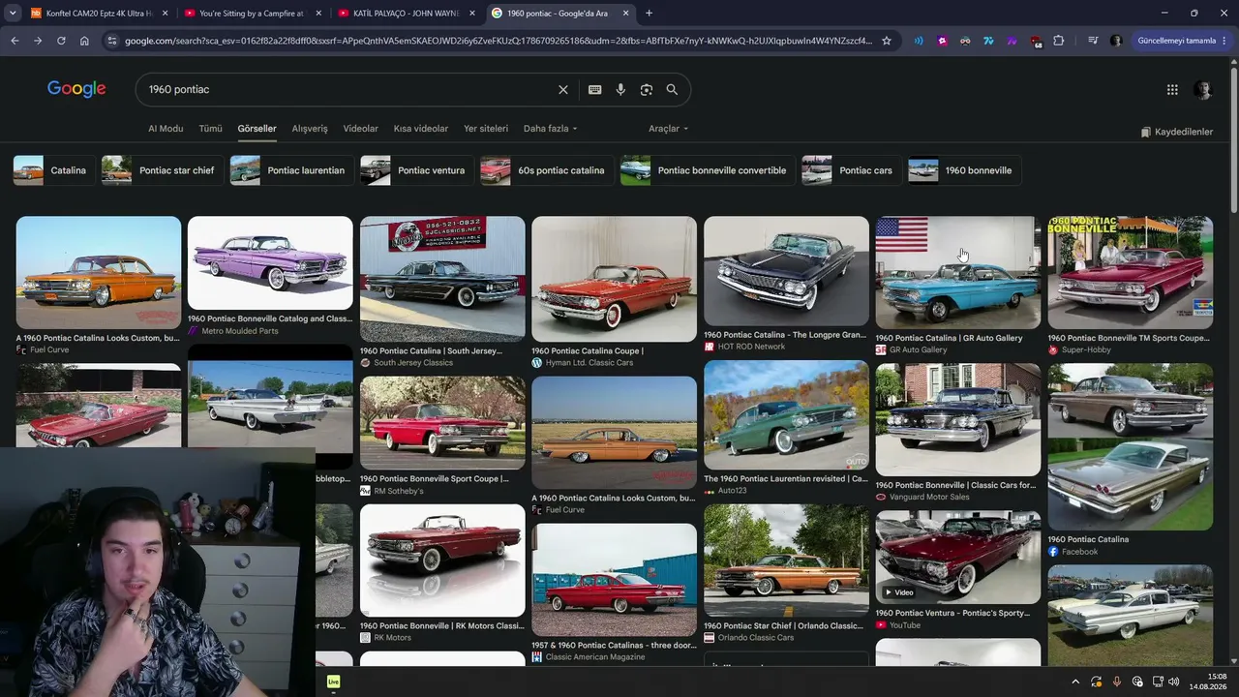This screenshot has width=1239, height=697.
Task: Filter by 1960 bonneville chip
Action: 964,170
